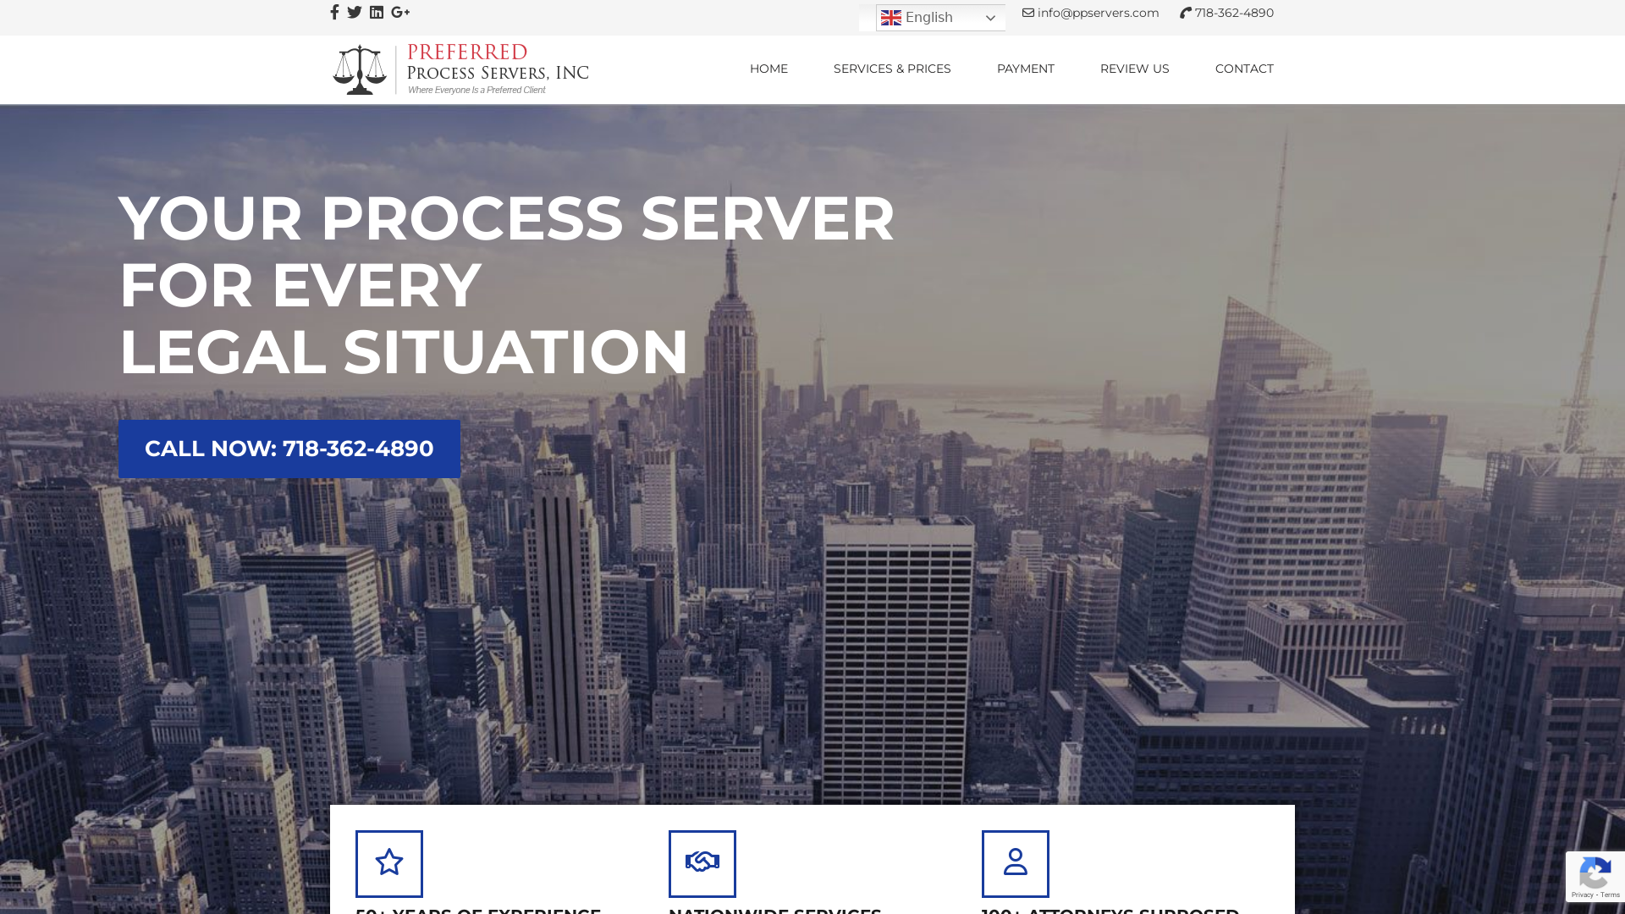This screenshot has height=914, width=1625.
Task: Click the Twitter social media icon
Action: pyautogui.click(x=354, y=13)
